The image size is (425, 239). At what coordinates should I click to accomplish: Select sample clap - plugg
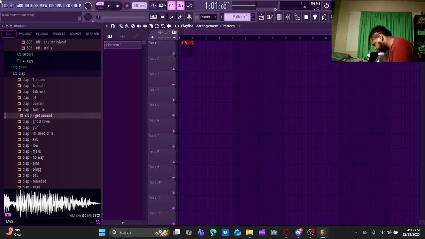click(32, 169)
